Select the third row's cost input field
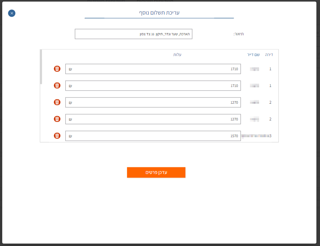The width and height of the screenshot is (320, 246). tap(153, 102)
